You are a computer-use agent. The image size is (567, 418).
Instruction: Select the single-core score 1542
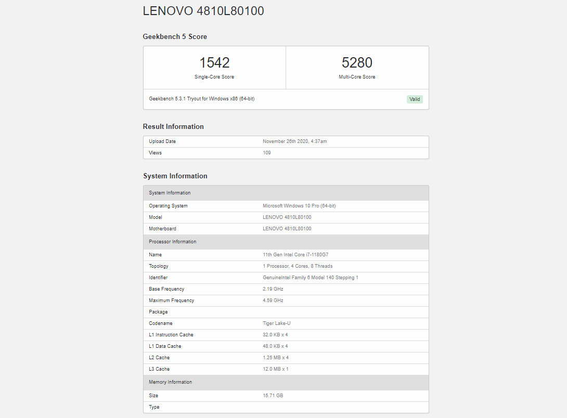point(214,62)
